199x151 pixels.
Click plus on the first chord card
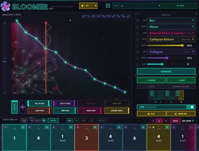pos(23,127)
